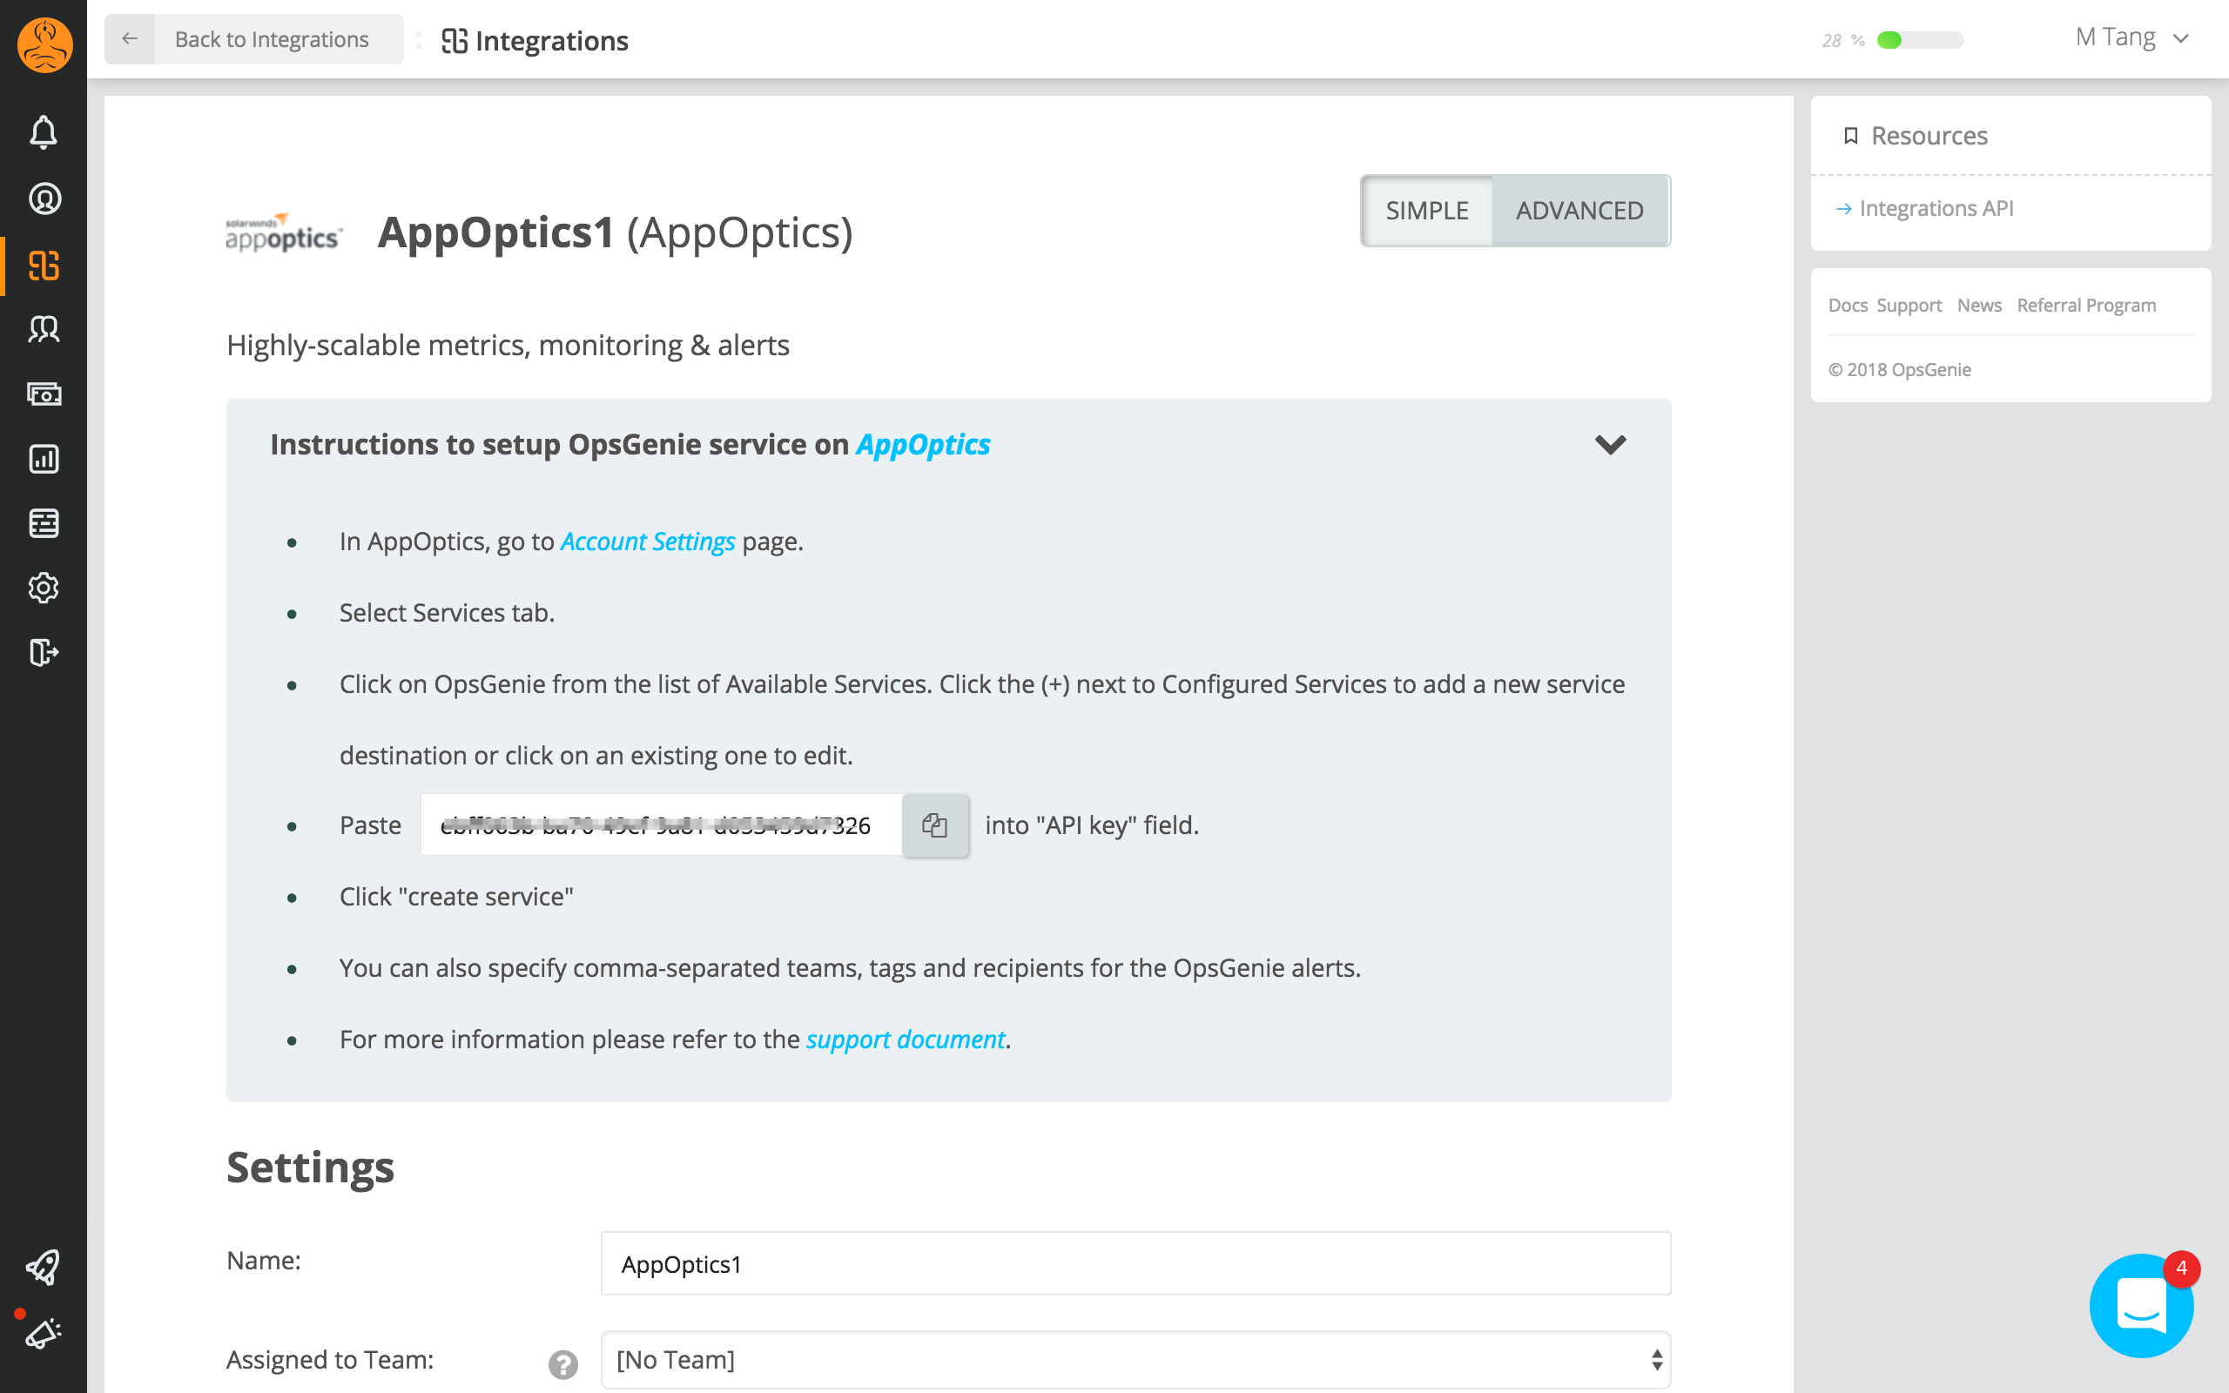Click the support document link
This screenshot has width=2229, height=1393.
click(x=904, y=1040)
